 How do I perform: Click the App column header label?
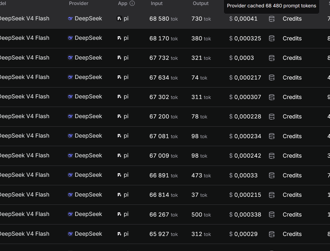point(122,3)
